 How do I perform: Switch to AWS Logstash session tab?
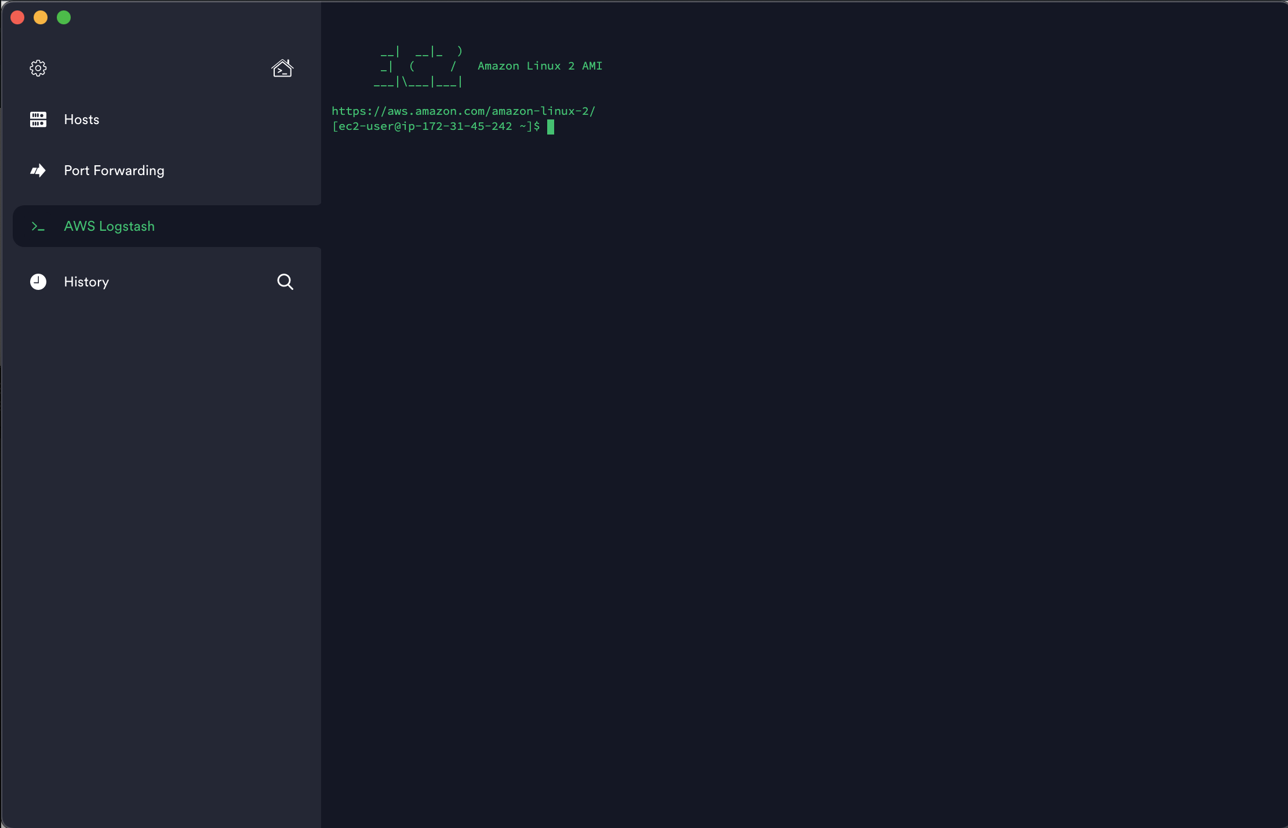(x=110, y=226)
